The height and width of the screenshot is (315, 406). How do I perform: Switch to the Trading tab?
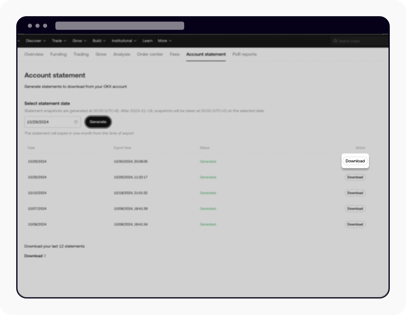click(x=81, y=54)
